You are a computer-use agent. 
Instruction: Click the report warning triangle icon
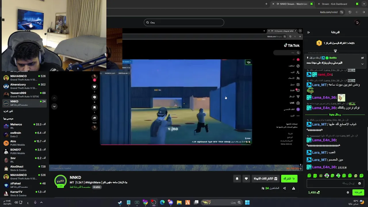(294, 188)
